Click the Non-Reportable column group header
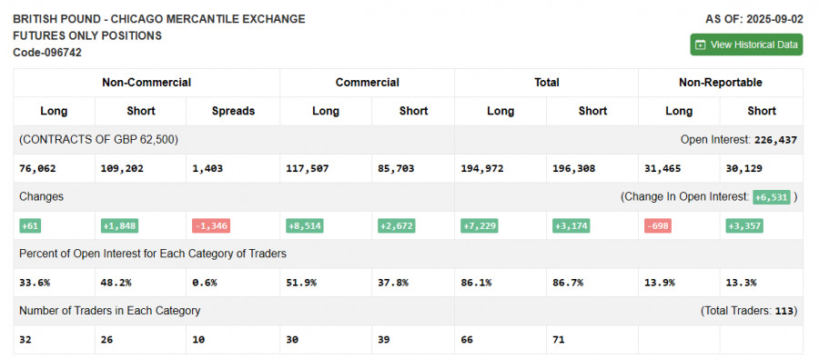The height and width of the screenshot is (359, 819). (x=721, y=83)
